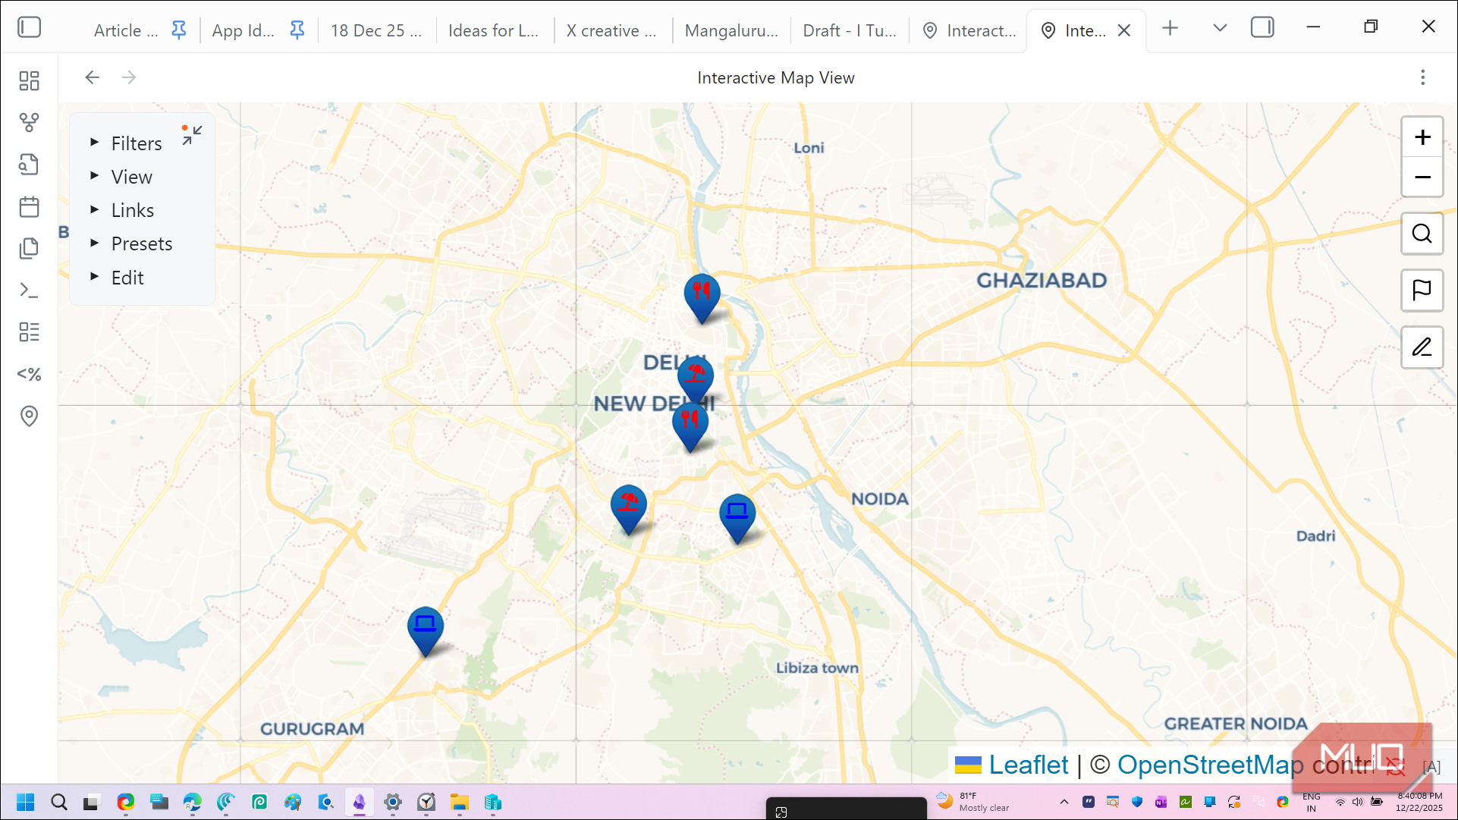Screen dimensions: 1458x820
Task: Zoom in on the map
Action: [x=1422, y=137]
